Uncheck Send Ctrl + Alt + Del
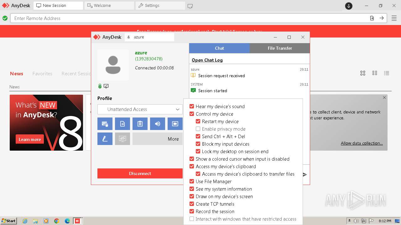This screenshot has height=225, width=401. pyautogui.click(x=198, y=136)
